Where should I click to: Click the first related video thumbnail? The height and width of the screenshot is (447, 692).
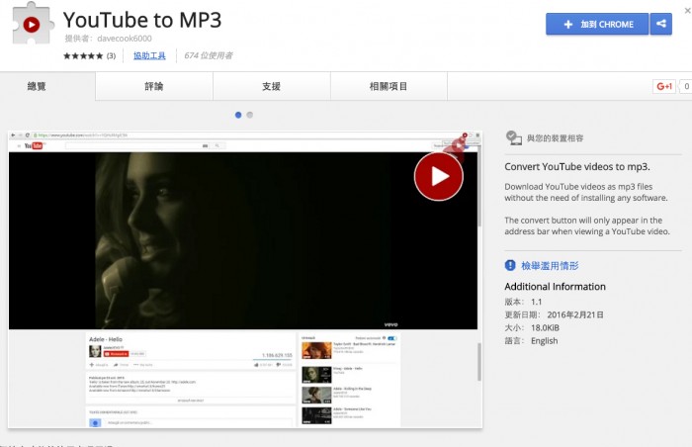click(x=316, y=350)
